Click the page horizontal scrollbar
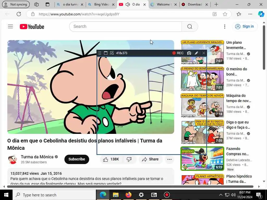 coord(130,186)
